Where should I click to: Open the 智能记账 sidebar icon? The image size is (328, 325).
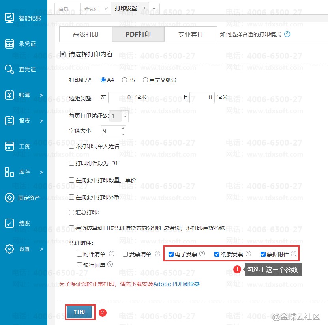click(x=9, y=18)
